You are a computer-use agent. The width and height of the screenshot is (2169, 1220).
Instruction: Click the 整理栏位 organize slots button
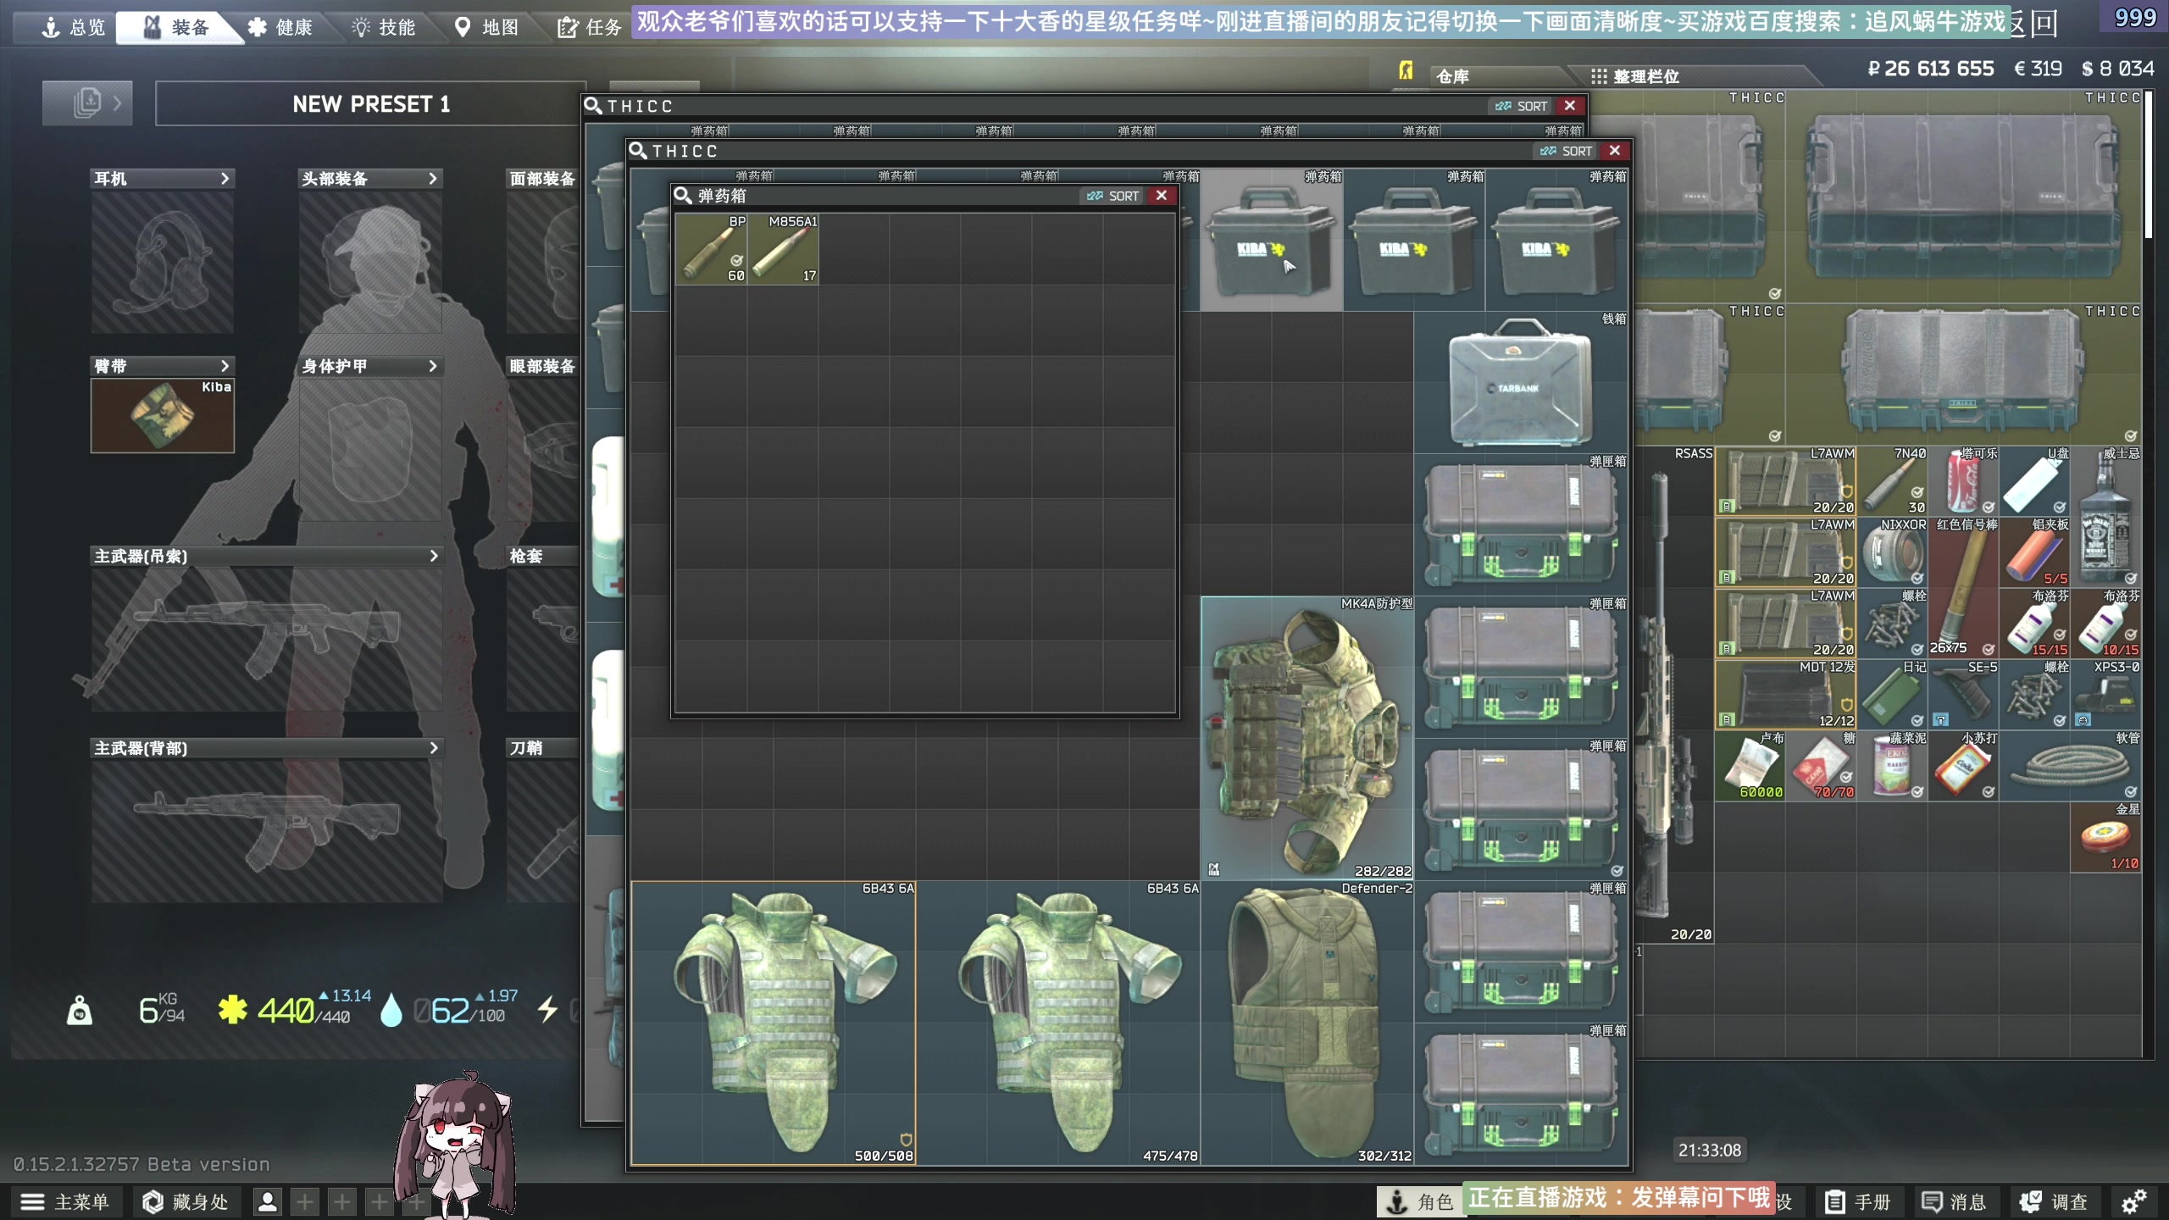(x=1635, y=76)
